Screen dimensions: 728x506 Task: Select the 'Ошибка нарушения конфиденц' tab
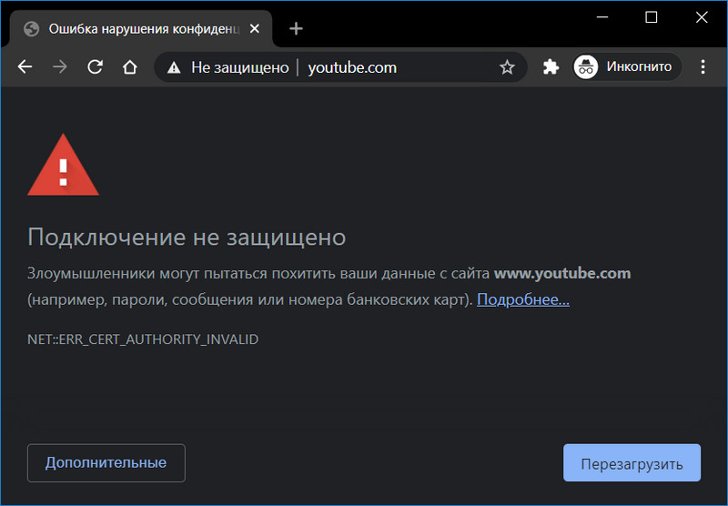[x=139, y=29]
